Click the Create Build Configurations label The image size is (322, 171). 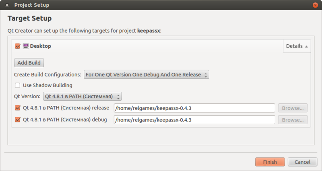tap(47, 74)
